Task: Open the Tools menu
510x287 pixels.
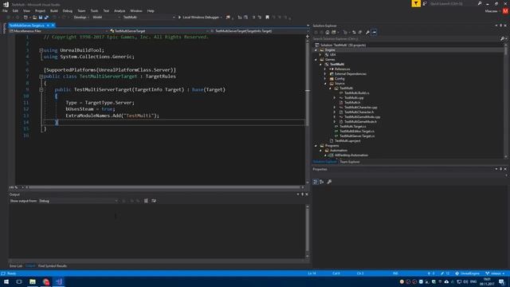Action: pyautogui.click(x=94, y=10)
